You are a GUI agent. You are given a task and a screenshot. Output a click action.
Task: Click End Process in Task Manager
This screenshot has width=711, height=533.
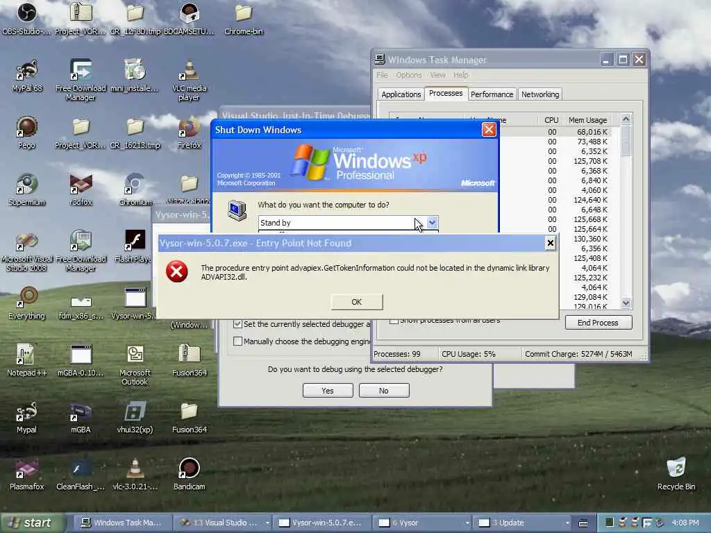tap(598, 323)
